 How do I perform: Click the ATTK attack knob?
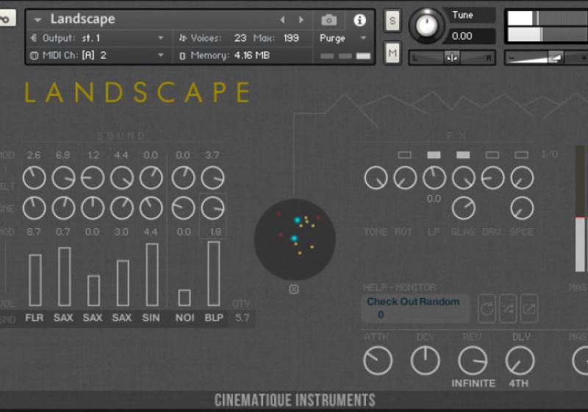[378, 360]
